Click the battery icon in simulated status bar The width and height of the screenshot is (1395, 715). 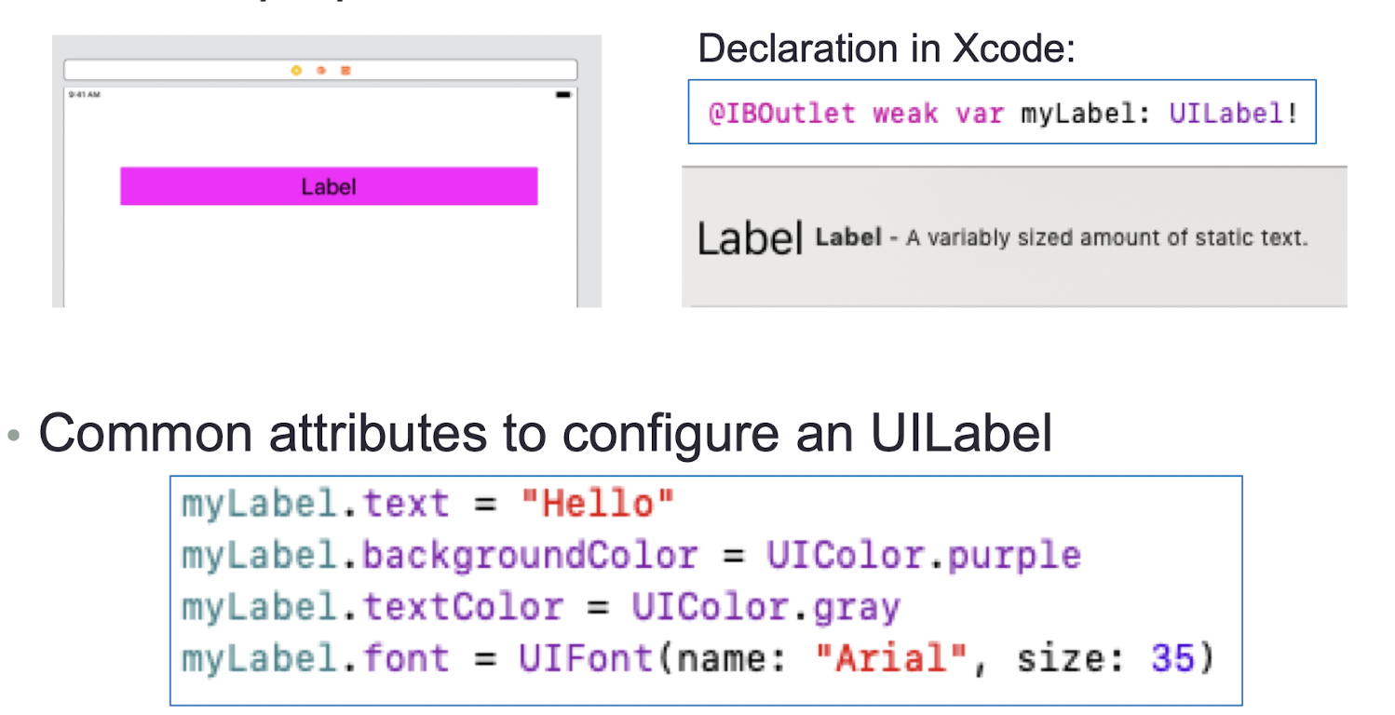point(563,95)
